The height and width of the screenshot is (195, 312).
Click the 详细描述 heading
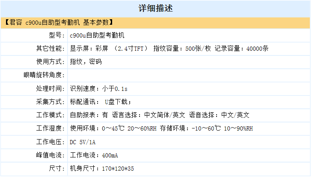(x=155, y=9)
